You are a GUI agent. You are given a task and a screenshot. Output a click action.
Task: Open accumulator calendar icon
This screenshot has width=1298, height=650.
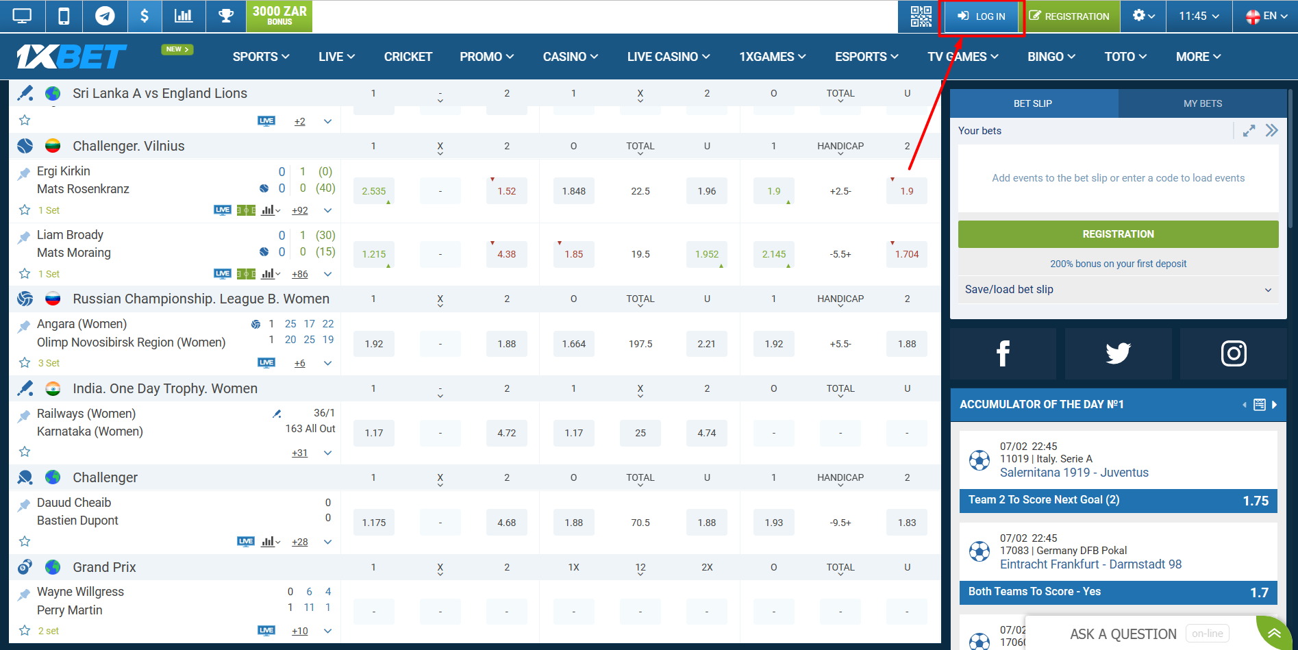(1260, 405)
